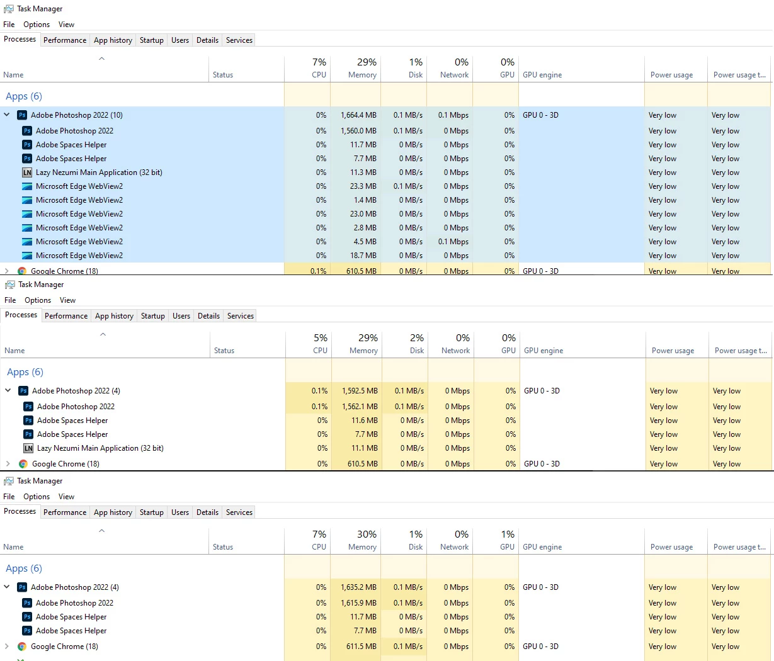
Task: Expand Google Chrome (18) in 5% CPU window
Action: (8, 464)
